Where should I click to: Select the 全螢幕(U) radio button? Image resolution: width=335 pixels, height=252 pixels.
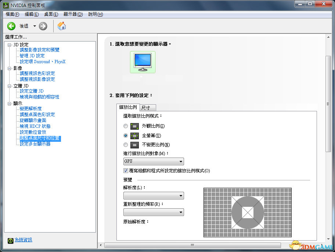tap(126, 136)
